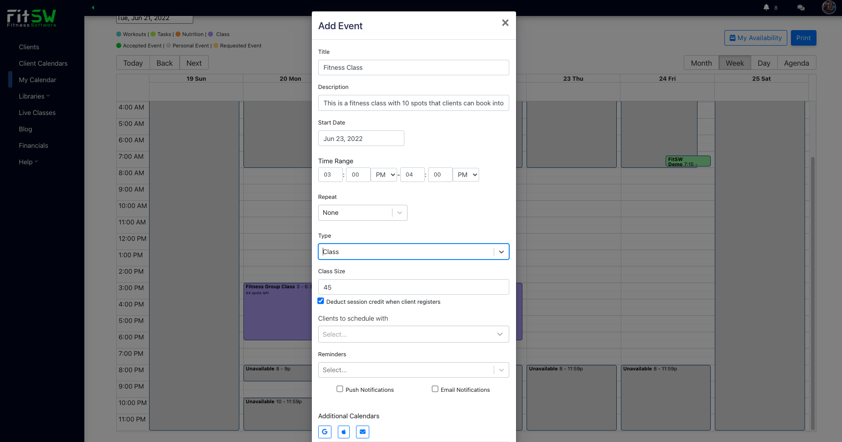Click the Start Date field
Screen dimensions: 842x442
(x=361, y=138)
